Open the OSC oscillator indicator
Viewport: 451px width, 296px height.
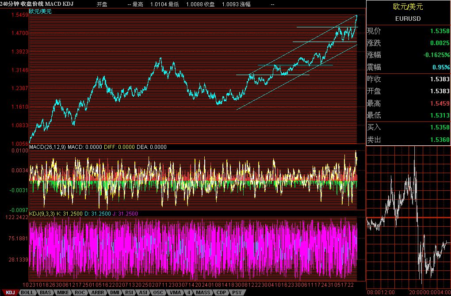(x=158, y=292)
